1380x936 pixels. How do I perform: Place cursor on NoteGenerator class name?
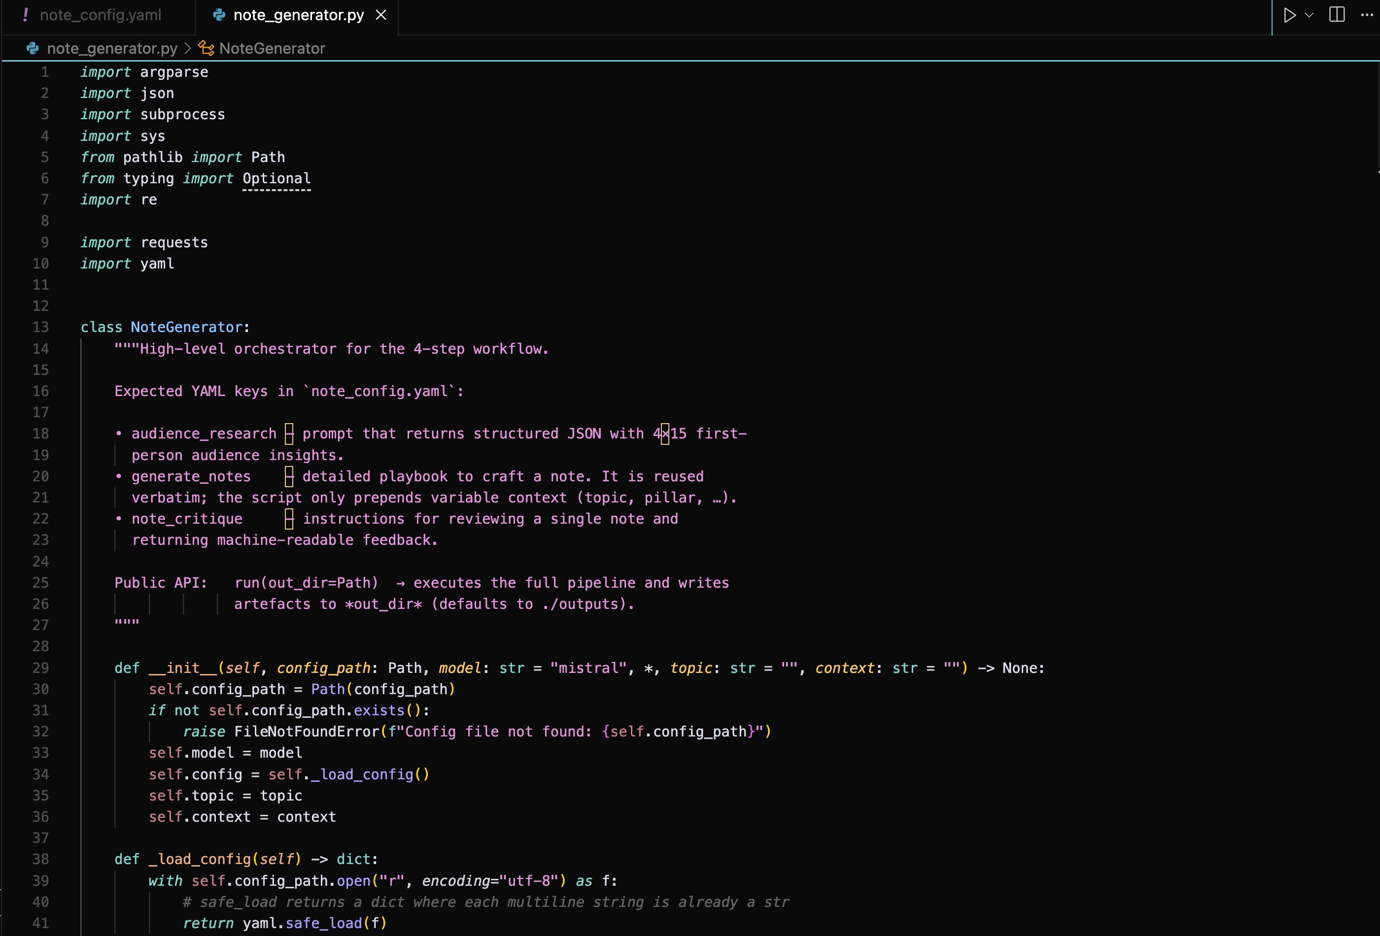coord(186,327)
